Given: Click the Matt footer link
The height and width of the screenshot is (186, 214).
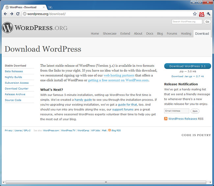Looking at the screenshot, I should coord(104,130).
